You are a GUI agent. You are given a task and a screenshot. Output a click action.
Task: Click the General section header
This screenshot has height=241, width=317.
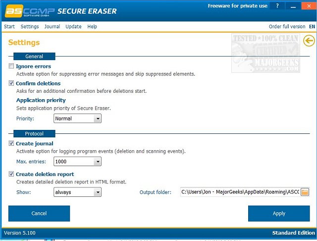[34, 56]
